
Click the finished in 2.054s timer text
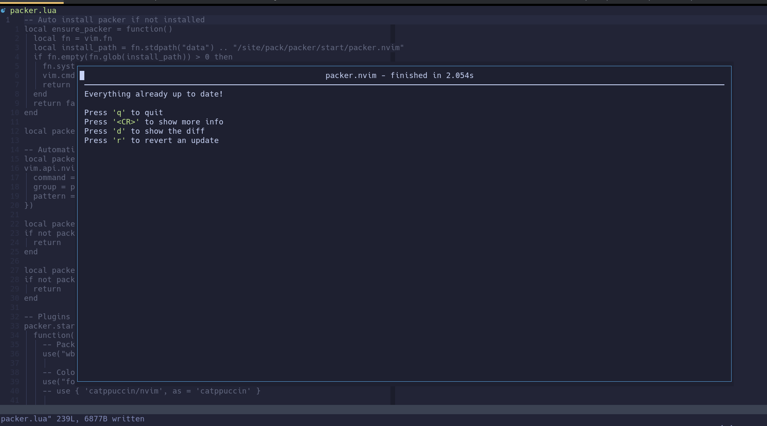(432, 75)
